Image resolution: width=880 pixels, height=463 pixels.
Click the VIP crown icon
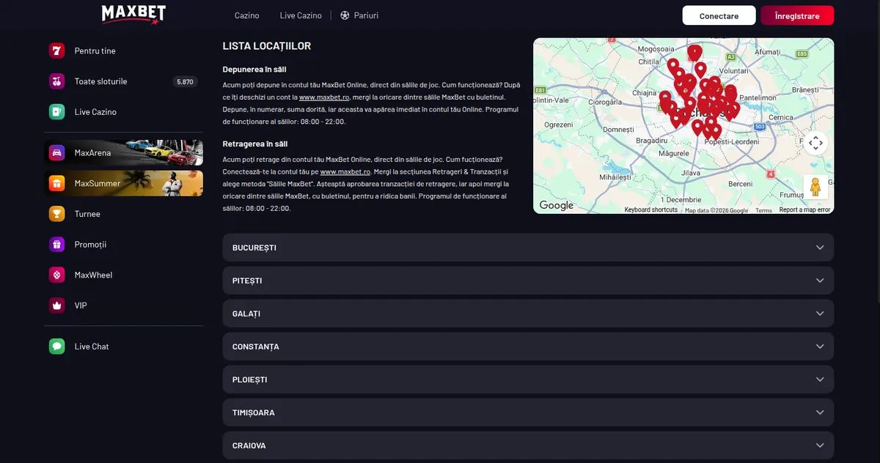pos(57,305)
